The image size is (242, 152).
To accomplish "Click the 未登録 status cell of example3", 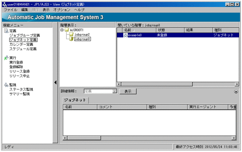I will pyautogui.click(x=162, y=35).
